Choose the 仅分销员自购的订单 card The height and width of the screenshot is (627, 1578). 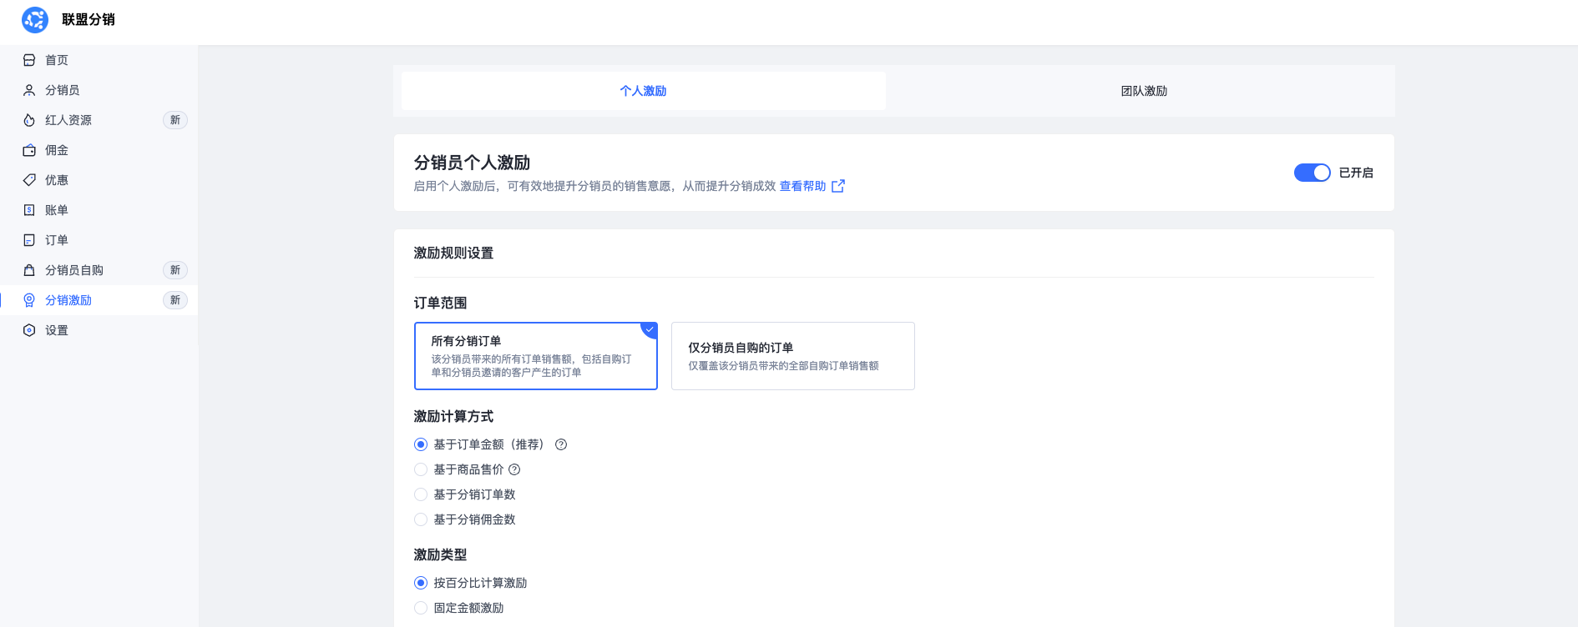[793, 356]
